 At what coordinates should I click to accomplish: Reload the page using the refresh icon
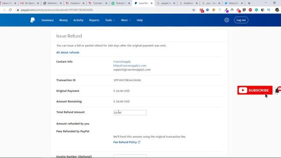coord(11,10)
